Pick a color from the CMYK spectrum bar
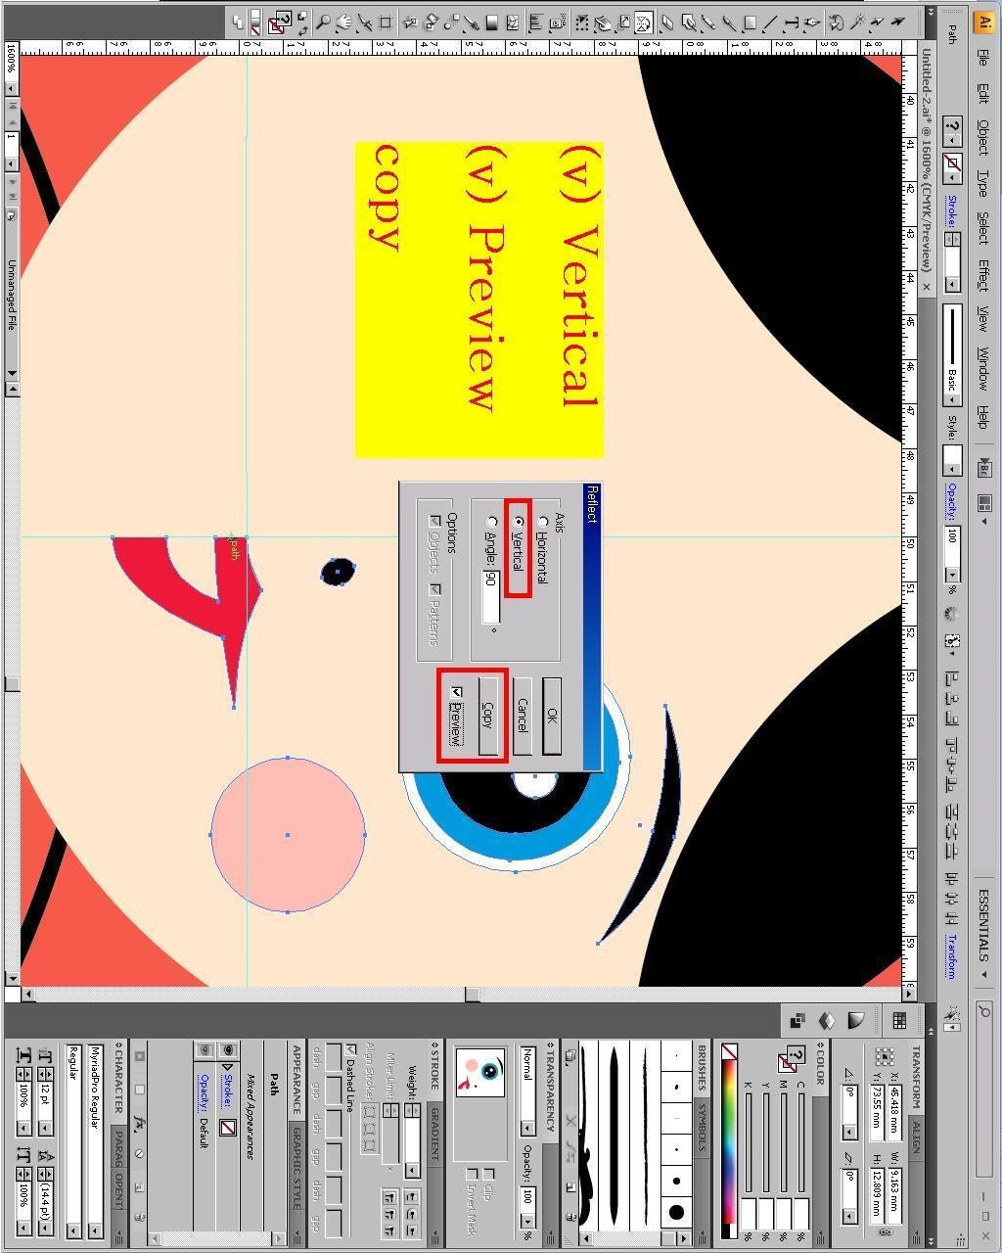This screenshot has height=1253, width=1002. tap(729, 1141)
